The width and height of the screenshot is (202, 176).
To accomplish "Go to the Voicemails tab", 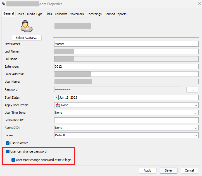I will [x=77, y=14].
